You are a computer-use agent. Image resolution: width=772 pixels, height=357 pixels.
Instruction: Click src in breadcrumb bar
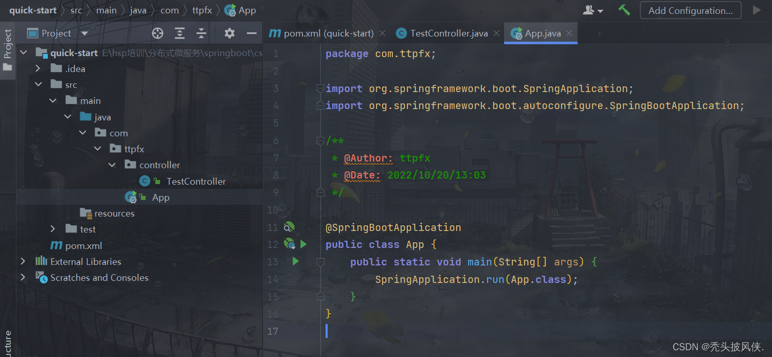click(76, 10)
